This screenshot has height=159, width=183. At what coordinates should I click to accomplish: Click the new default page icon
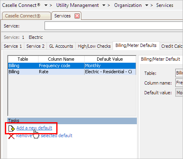pyautogui.click(x=11, y=128)
